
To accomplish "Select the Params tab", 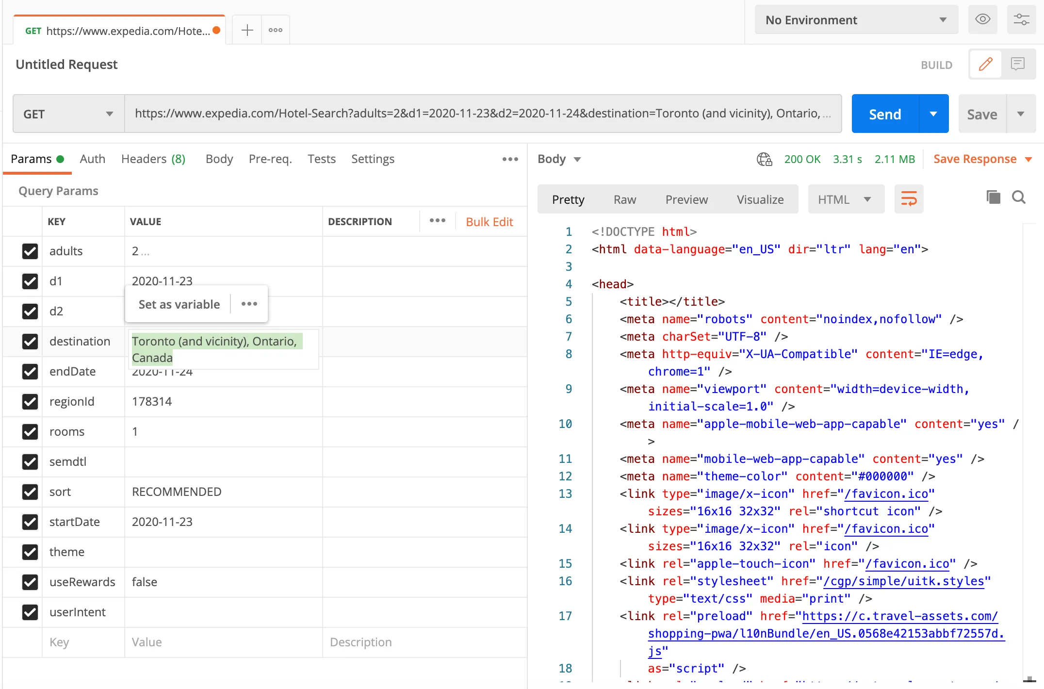I will coord(37,159).
